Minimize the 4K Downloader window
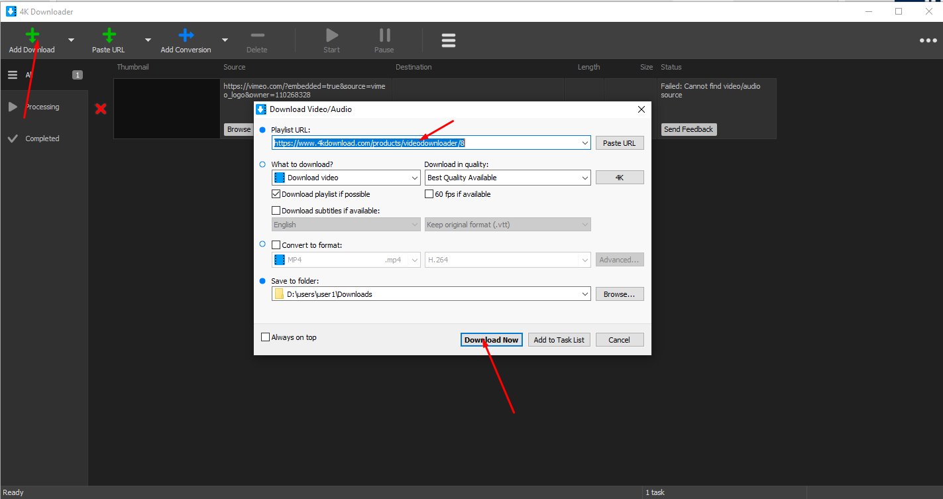The image size is (943, 499). point(868,11)
